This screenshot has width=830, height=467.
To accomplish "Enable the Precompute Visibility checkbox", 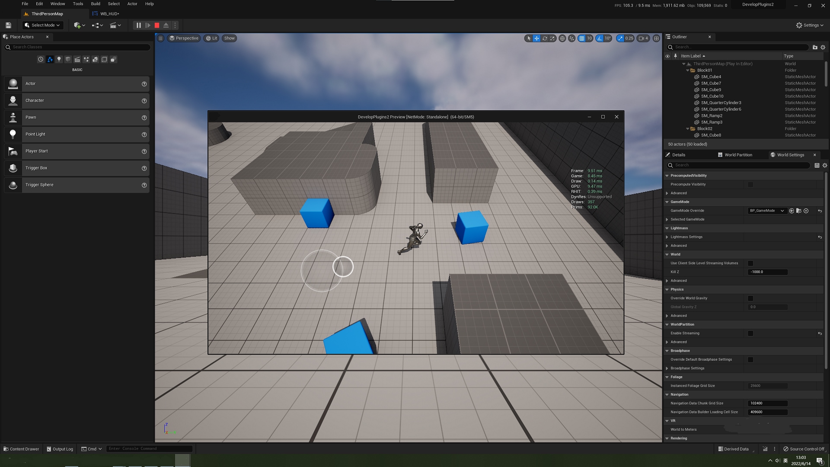I will click(x=750, y=185).
